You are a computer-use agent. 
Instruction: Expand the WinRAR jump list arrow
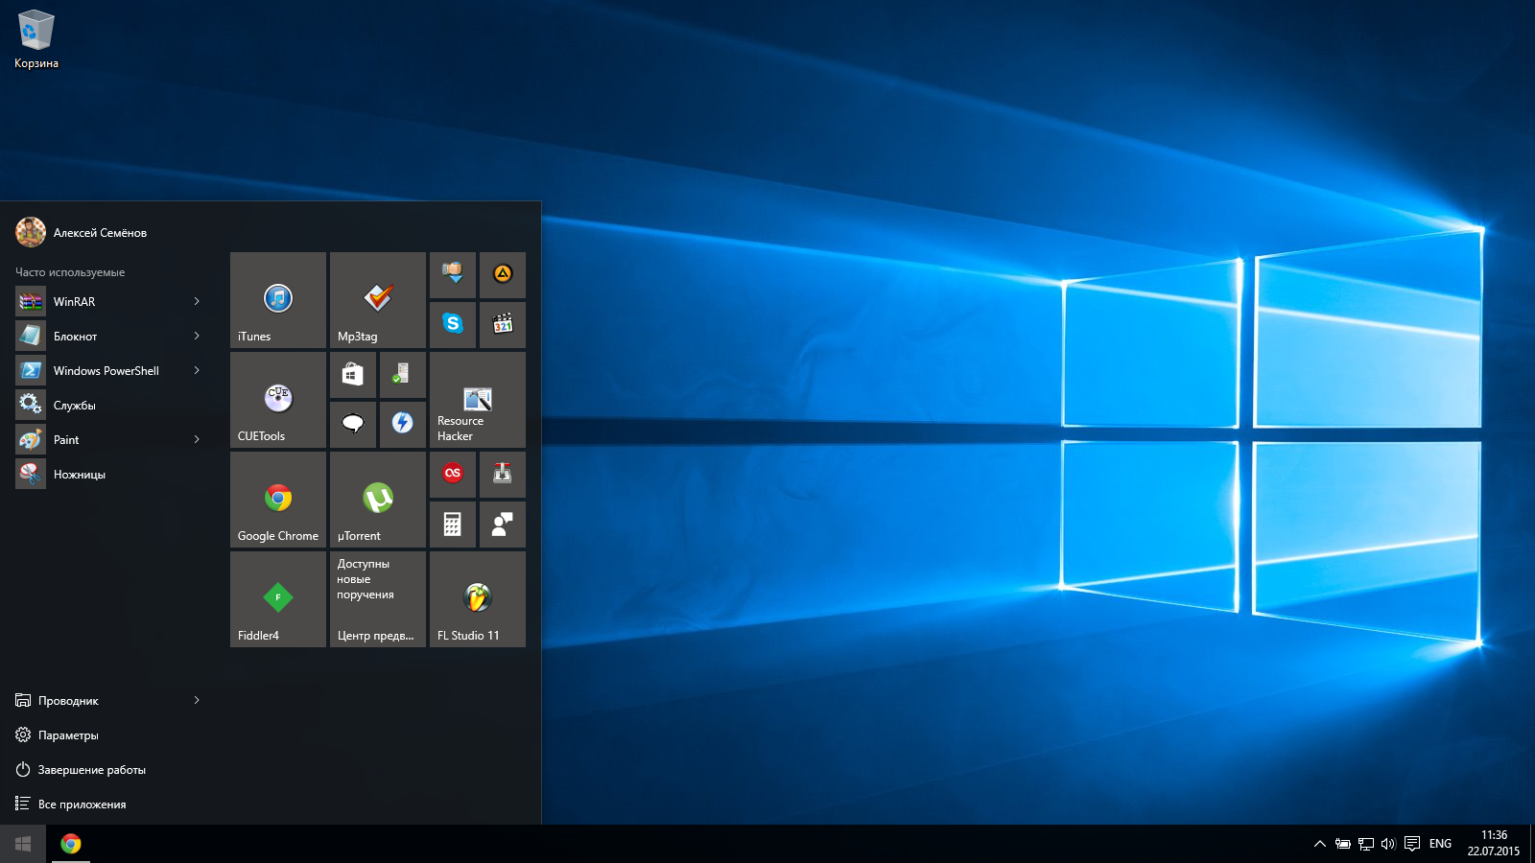(197, 301)
